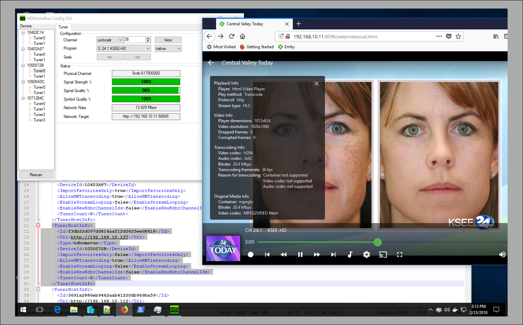The width and height of the screenshot is (523, 325).
Task: Bookmark this page with star icon
Action: [458, 36]
